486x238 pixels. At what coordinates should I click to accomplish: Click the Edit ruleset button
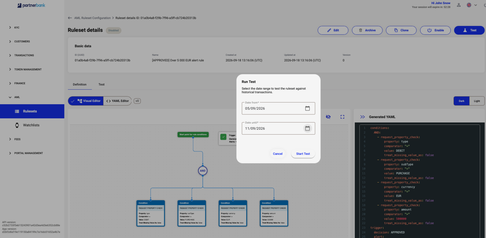(x=333, y=30)
